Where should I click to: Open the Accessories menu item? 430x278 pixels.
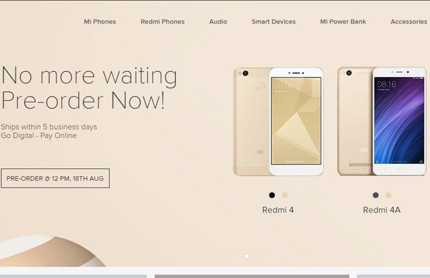click(409, 22)
